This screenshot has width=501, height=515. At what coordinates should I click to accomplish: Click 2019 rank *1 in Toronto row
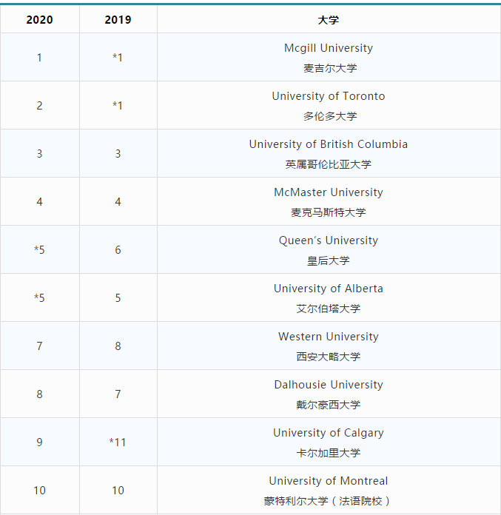[118, 106]
